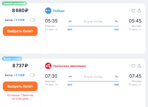This screenshot has height=107, width=148.
Task: Click the SVO airport code
Action: tap(116, 29)
